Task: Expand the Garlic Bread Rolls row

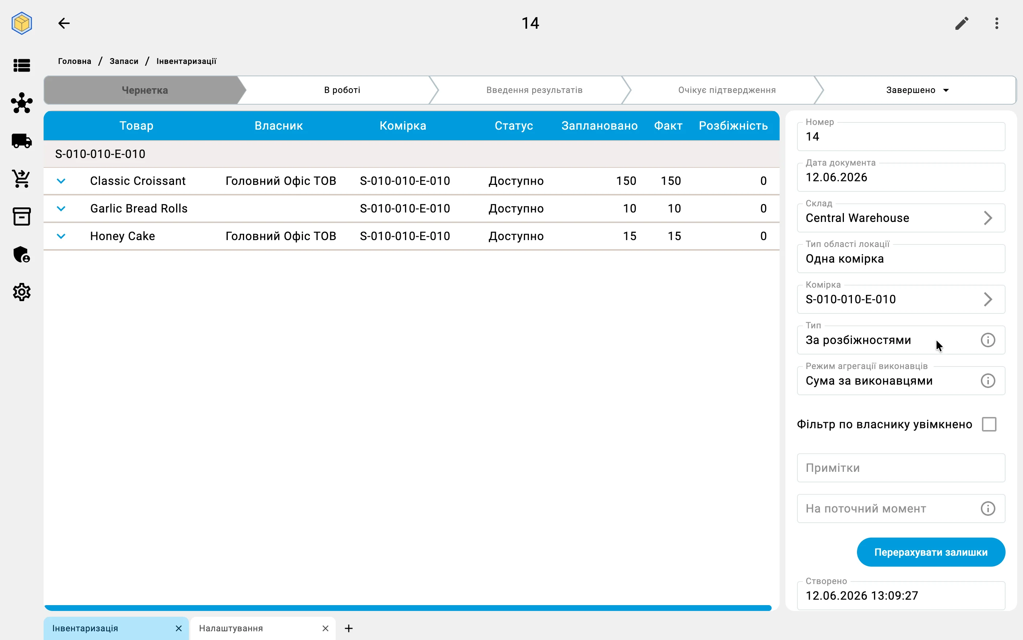Action: [61, 209]
